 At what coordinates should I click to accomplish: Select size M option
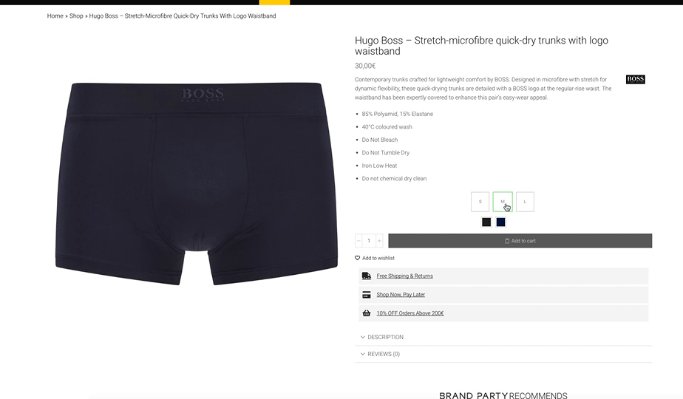coord(502,202)
